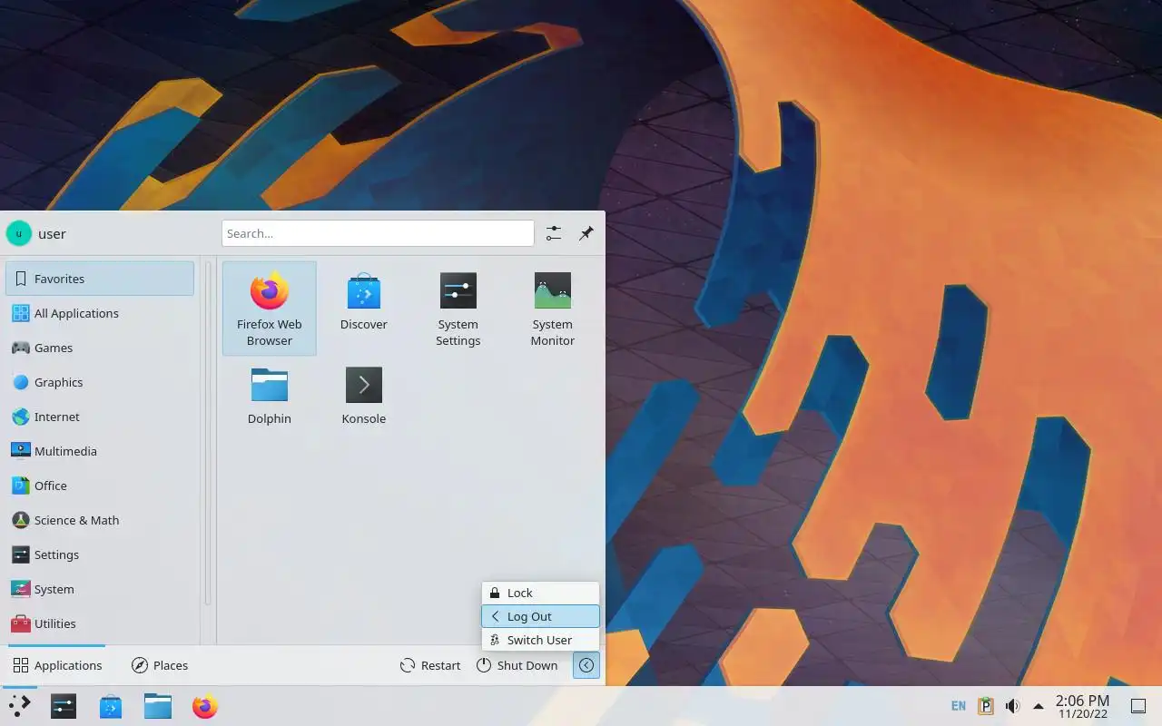Open the Multimedia category
The height and width of the screenshot is (726, 1162).
(x=100, y=451)
